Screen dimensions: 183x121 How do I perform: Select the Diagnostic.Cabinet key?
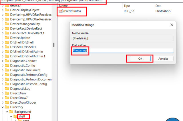(x=23, y=61)
